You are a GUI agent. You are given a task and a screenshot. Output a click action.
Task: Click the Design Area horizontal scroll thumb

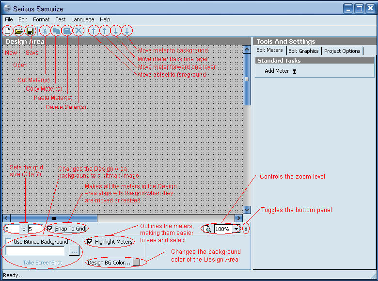click(54, 218)
